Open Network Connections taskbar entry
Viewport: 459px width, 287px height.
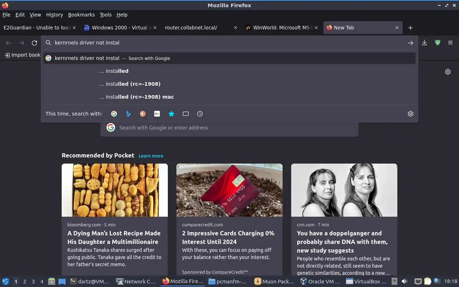[x=136, y=282]
